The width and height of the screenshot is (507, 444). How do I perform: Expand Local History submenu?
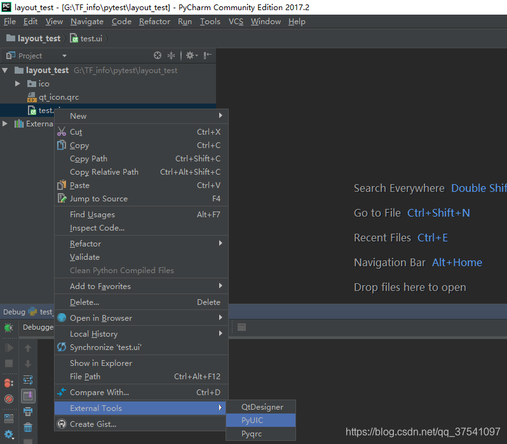(141, 333)
